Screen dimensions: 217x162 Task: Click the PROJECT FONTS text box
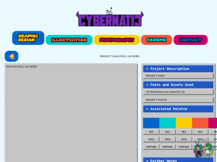[x=178, y=100]
